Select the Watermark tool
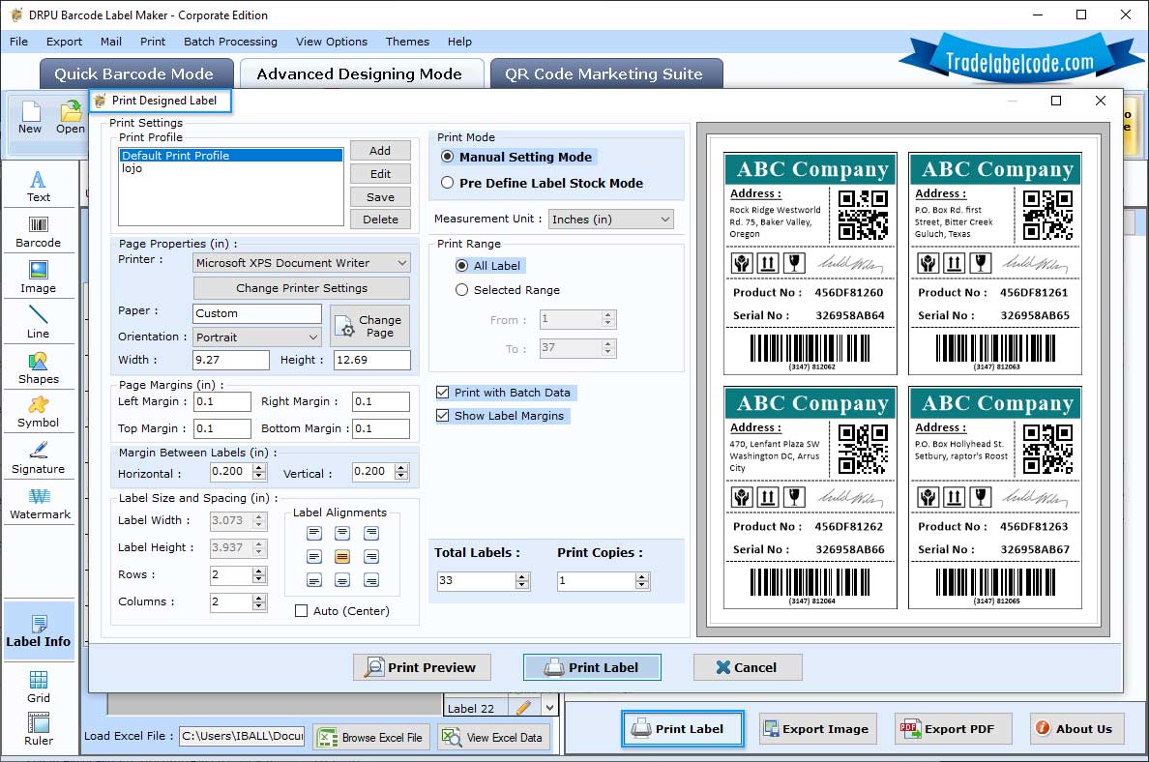This screenshot has height=762, width=1149. (x=40, y=504)
